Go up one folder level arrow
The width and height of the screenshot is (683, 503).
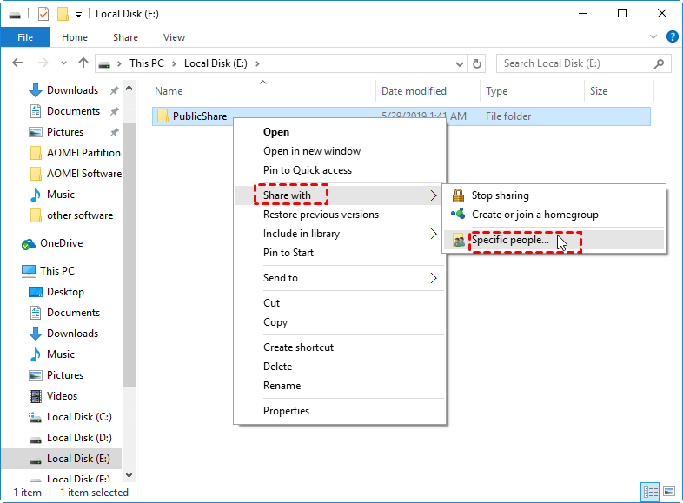pyautogui.click(x=83, y=63)
